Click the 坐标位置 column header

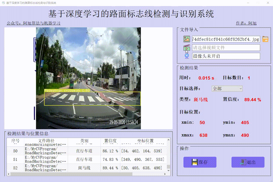[145, 141]
